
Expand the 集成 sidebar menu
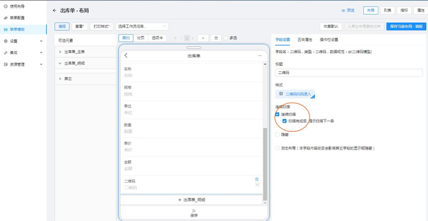pos(23,53)
